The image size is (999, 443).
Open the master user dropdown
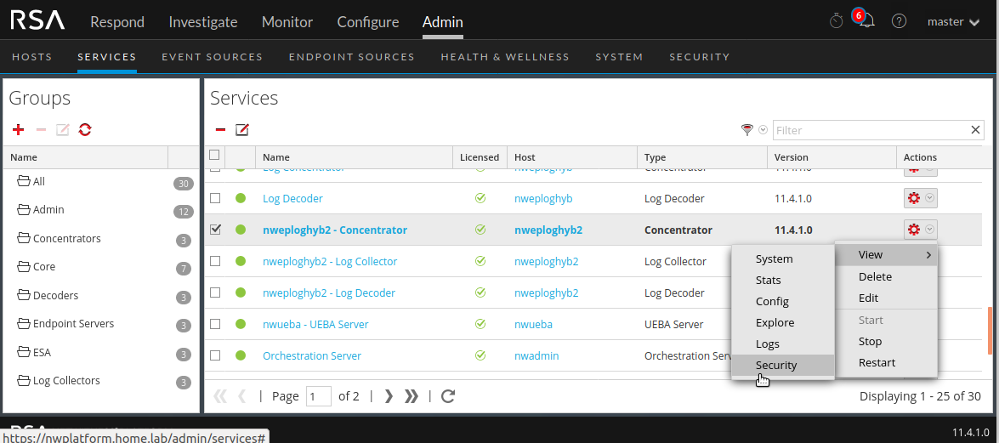(953, 22)
